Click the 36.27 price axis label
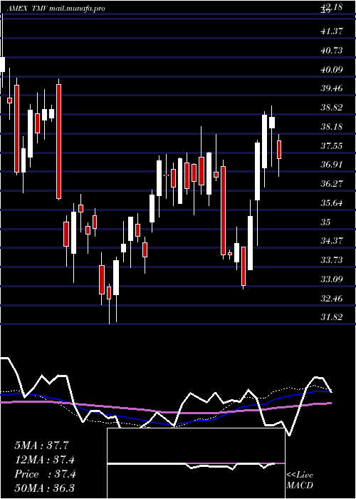The image size is (356, 499). 332,184
